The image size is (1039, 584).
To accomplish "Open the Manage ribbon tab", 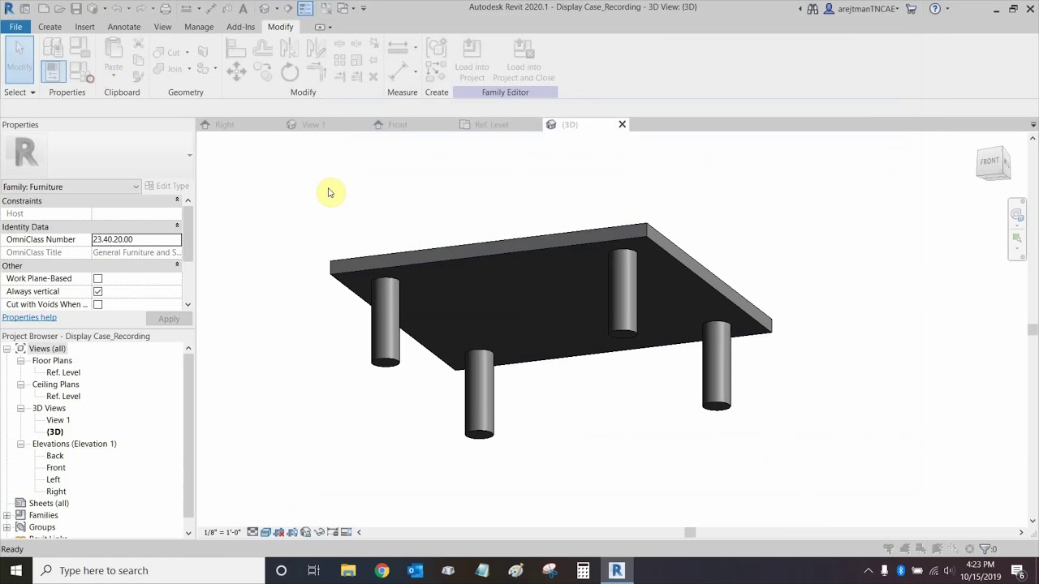I will [x=199, y=27].
